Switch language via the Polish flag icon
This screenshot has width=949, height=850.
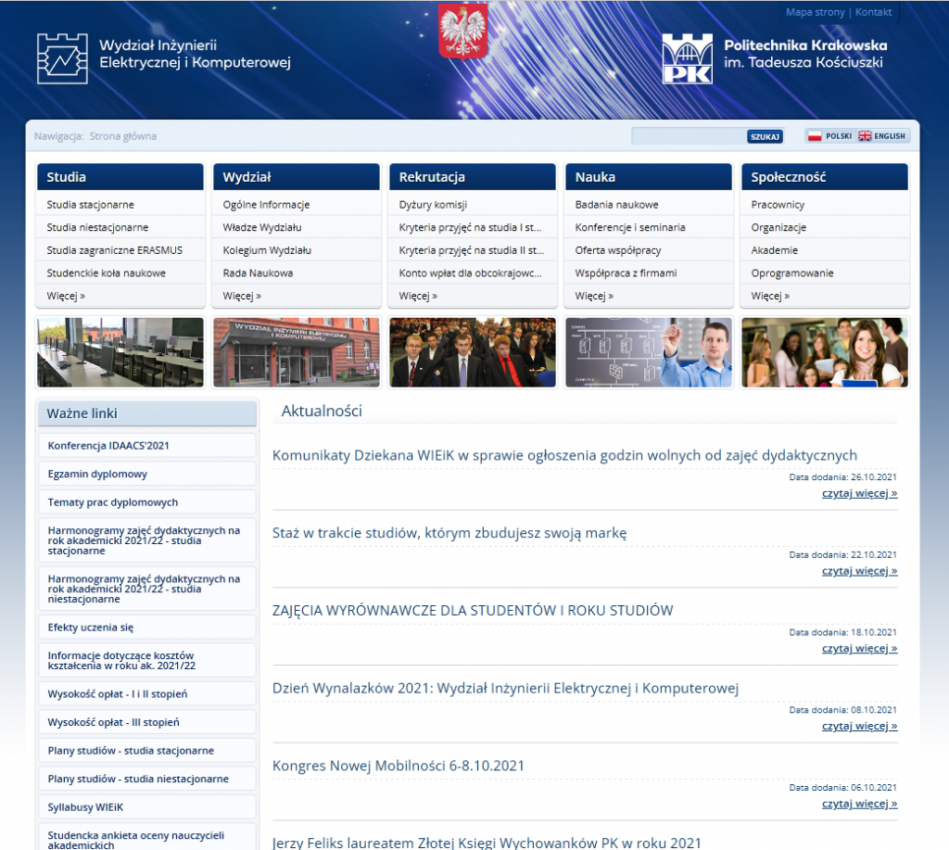(x=815, y=136)
